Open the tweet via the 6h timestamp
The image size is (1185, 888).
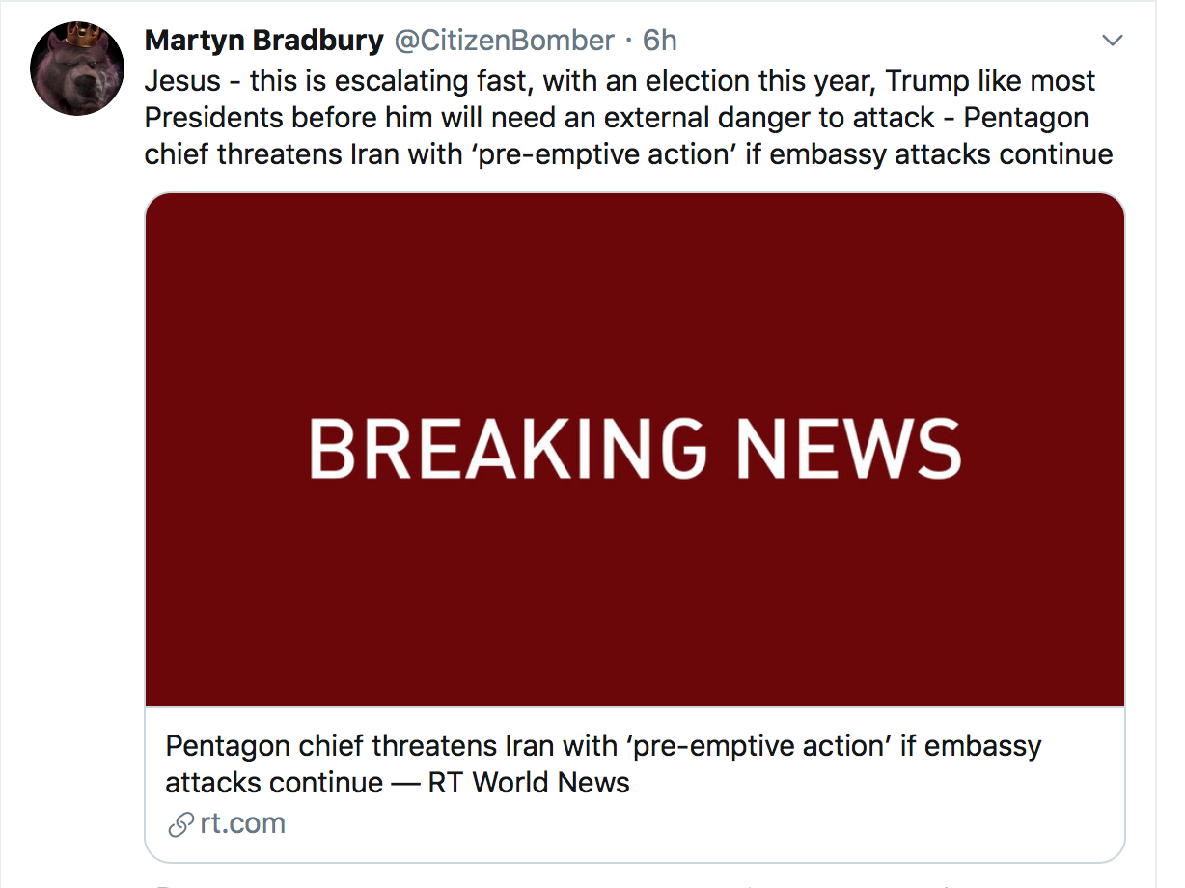point(660,41)
